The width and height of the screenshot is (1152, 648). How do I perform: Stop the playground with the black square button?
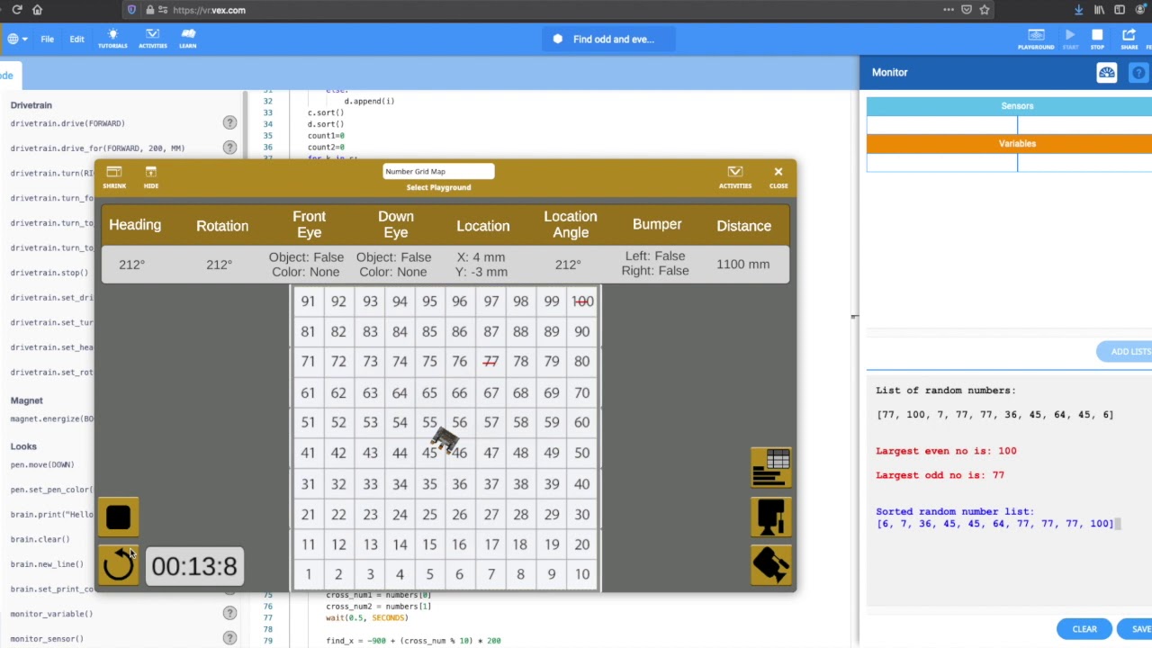(118, 518)
